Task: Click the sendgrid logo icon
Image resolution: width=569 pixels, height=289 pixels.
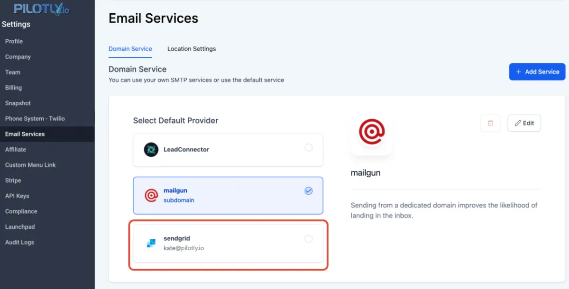Action: (151, 244)
